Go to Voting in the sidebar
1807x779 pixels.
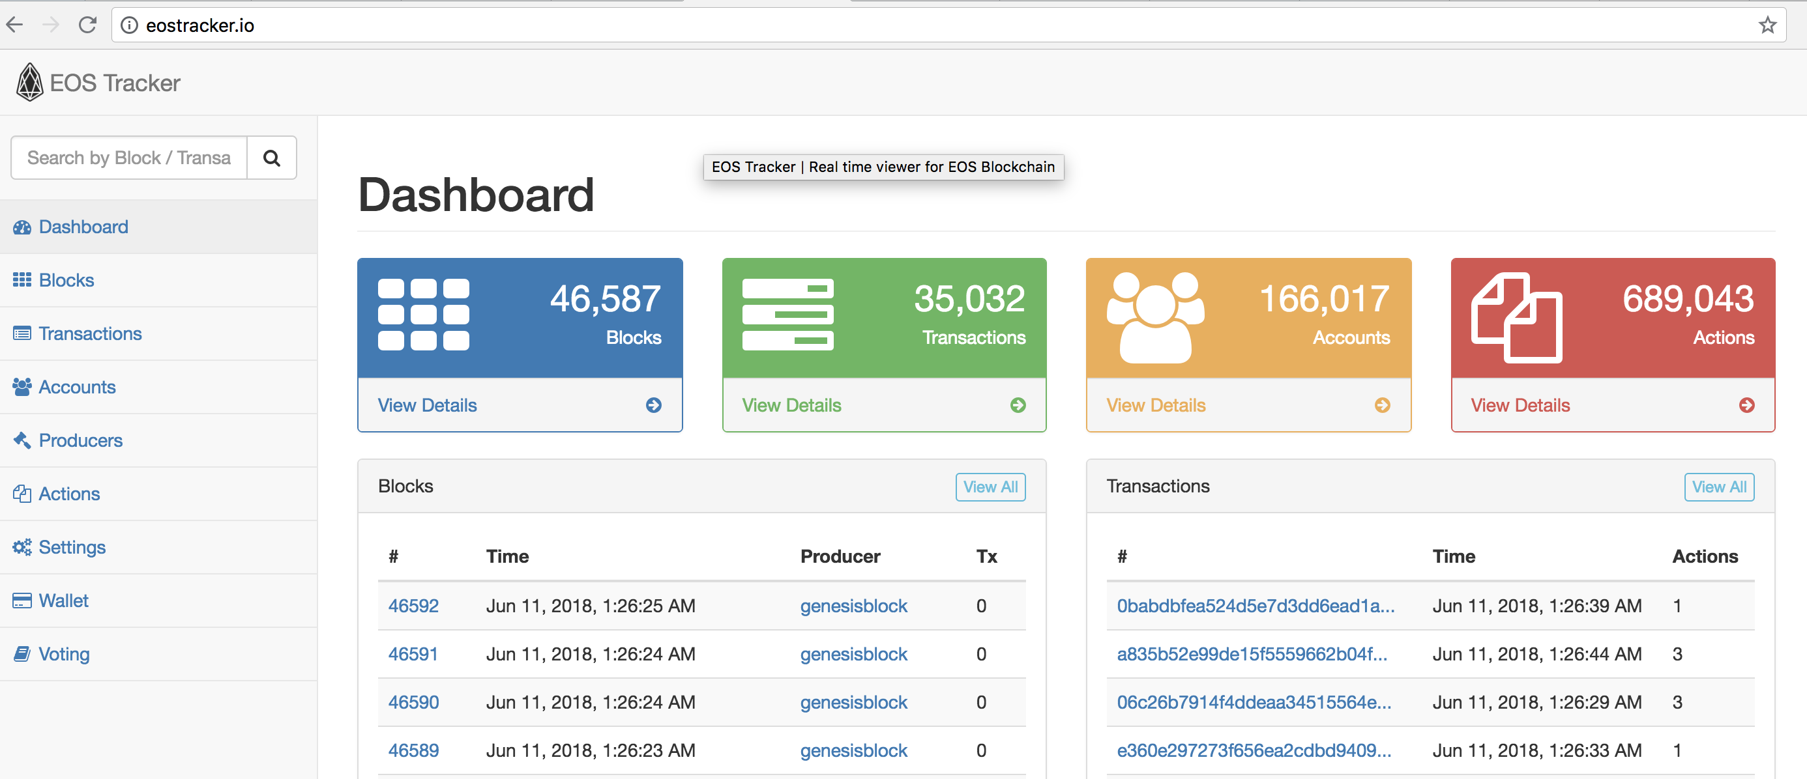point(63,654)
